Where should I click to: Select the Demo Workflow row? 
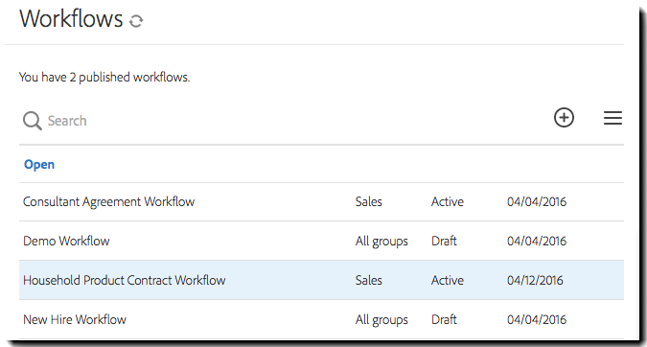pyautogui.click(x=321, y=241)
